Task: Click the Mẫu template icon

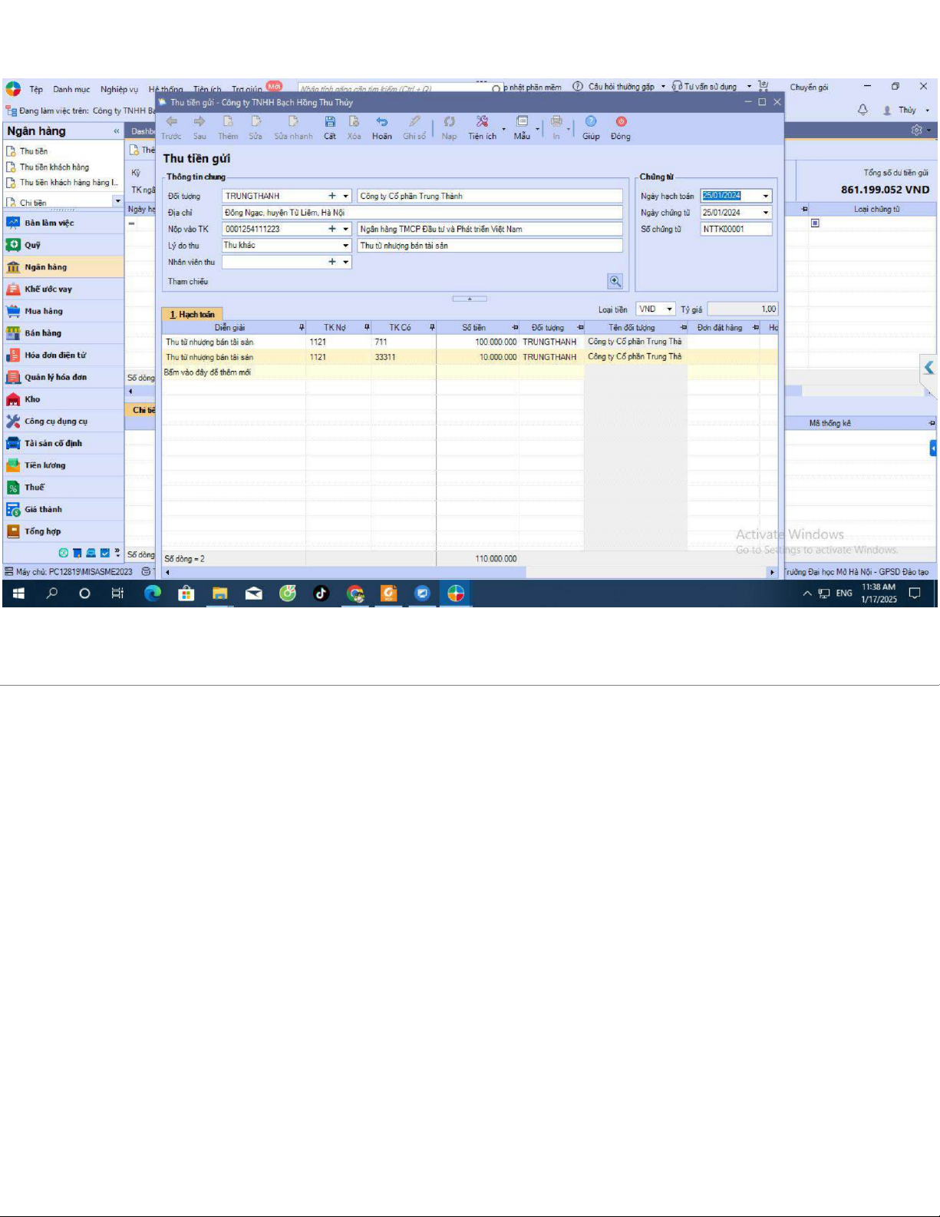Action: (522, 127)
